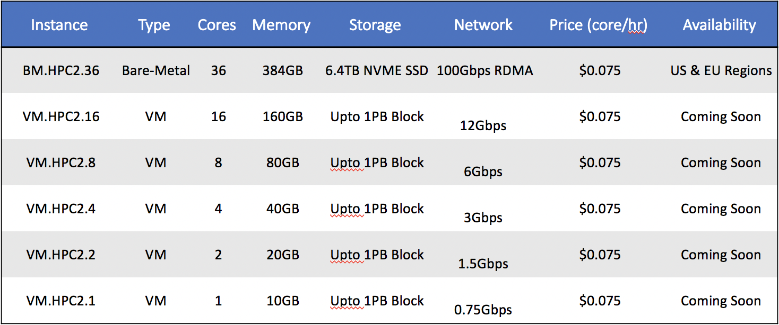The height and width of the screenshot is (325, 779).
Task: Click the BM.HPC2.36 instance cell
Action: [x=61, y=70]
